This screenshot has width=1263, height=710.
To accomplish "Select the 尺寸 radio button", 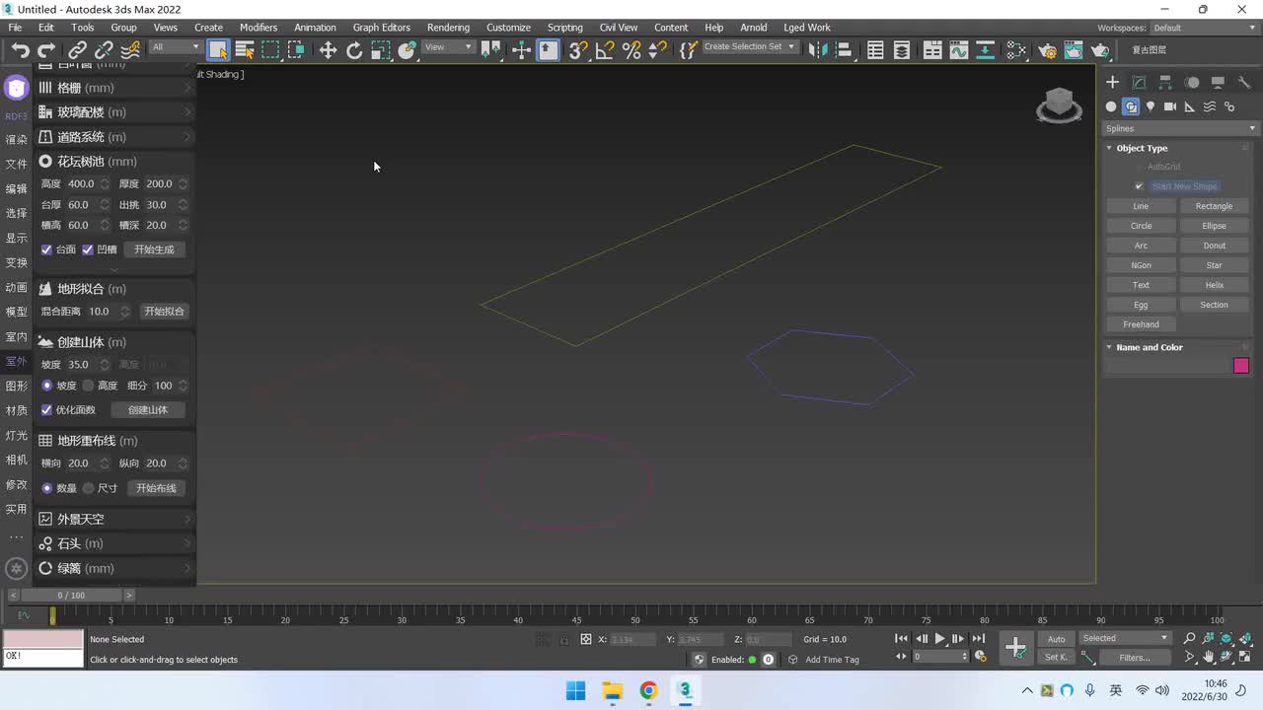I will 89,488.
